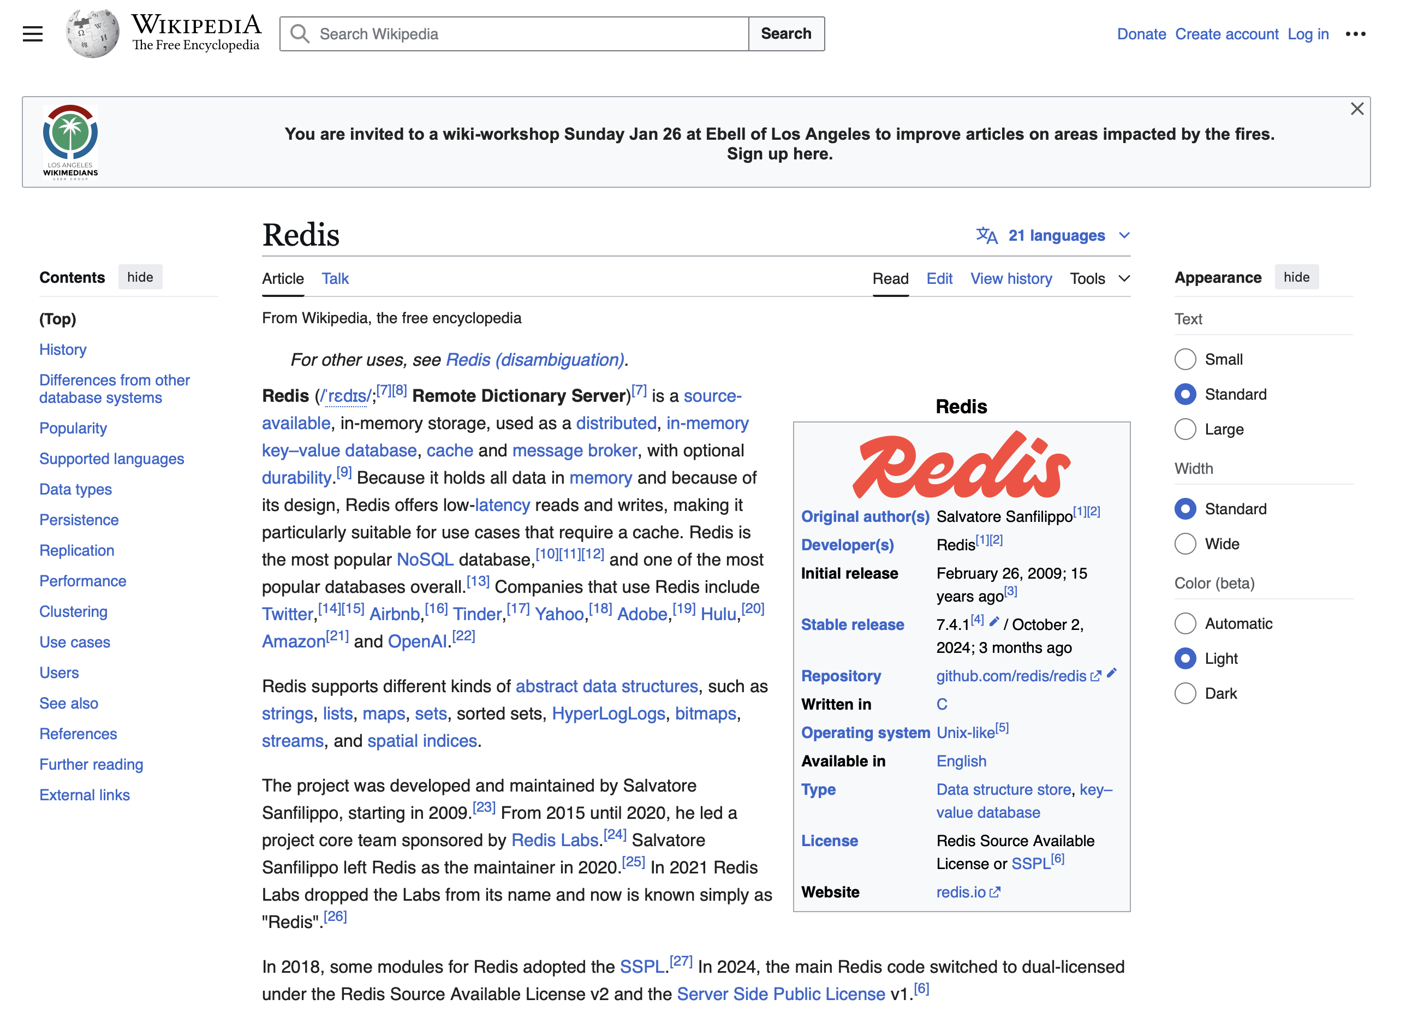Click the language translate icon
The height and width of the screenshot is (1035, 1406).
986,236
